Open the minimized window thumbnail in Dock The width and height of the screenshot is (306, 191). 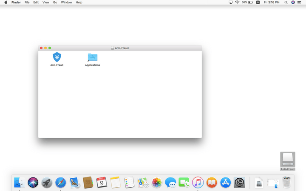(273, 183)
